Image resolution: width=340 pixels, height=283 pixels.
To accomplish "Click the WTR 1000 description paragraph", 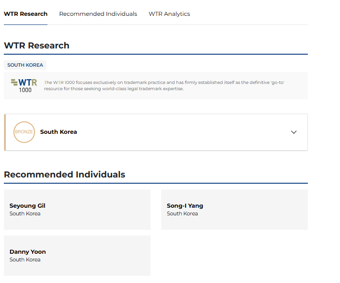I will 164,85.
